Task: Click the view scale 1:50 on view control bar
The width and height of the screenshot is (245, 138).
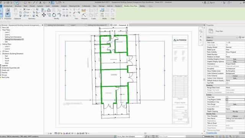Action: pyautogui.click(x=50, y=133)
